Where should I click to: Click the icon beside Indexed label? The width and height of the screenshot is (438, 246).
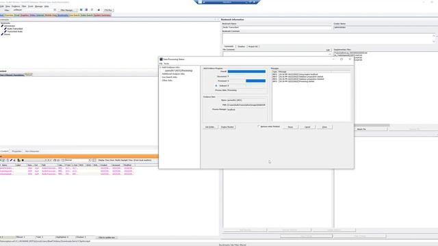[216, 85]
